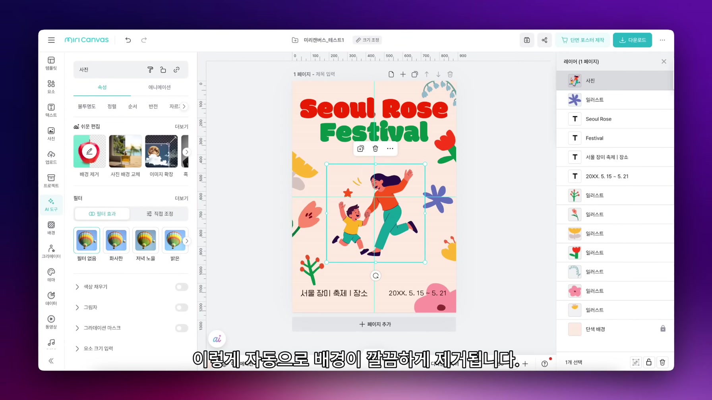712x400 pixels.
Task: Click the trash icon in the floating element toolbar
Action: [x=375, y=149]
